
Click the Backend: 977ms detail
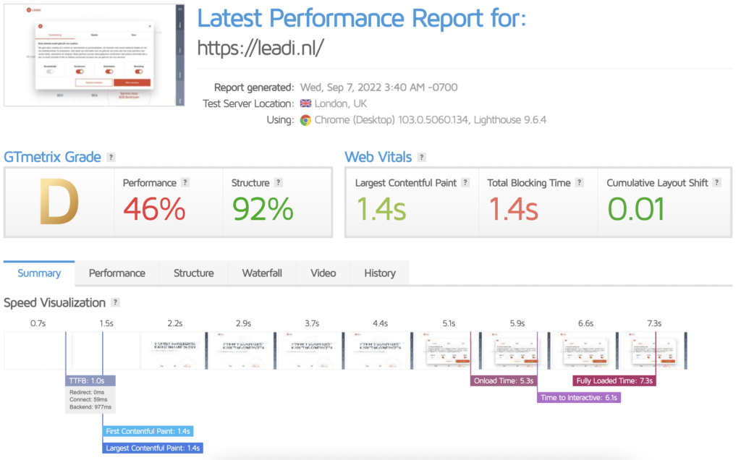90,407
